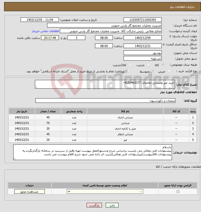
Task: Click the response deadline date 1403/12/09
Action: pos(143,38)
